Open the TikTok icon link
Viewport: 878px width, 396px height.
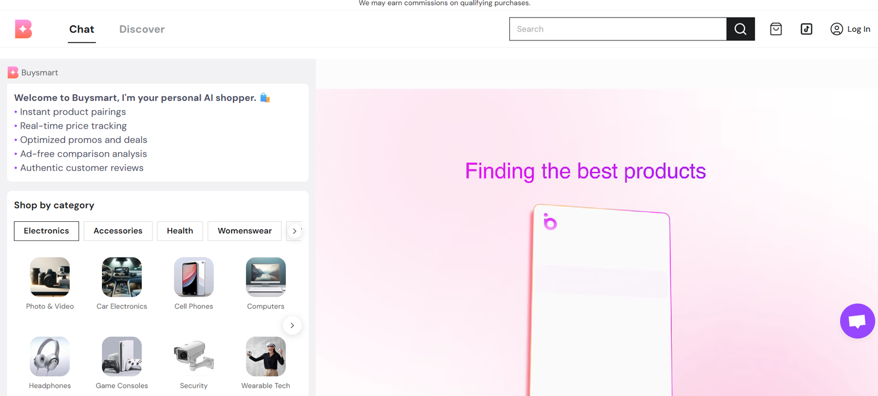point(806,29)
